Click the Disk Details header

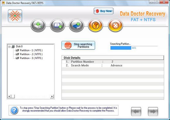(113, 58)
